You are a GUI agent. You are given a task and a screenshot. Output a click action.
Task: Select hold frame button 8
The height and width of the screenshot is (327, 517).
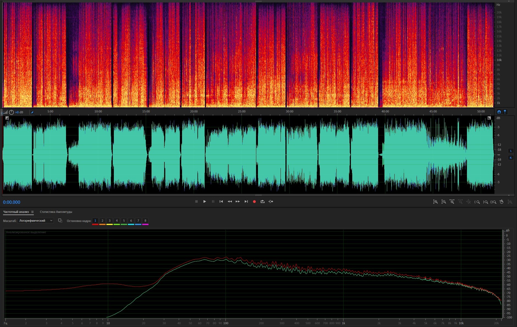(145, 221)
